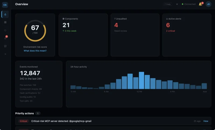This screenshot has height=130, width=215.
Task: Click the Help button in the header
Action: [x=167, y=4]
